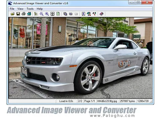Click the greyed next image arrow icon
The height and width of the screenshot is (121, 160).
(x=76, y=14)
